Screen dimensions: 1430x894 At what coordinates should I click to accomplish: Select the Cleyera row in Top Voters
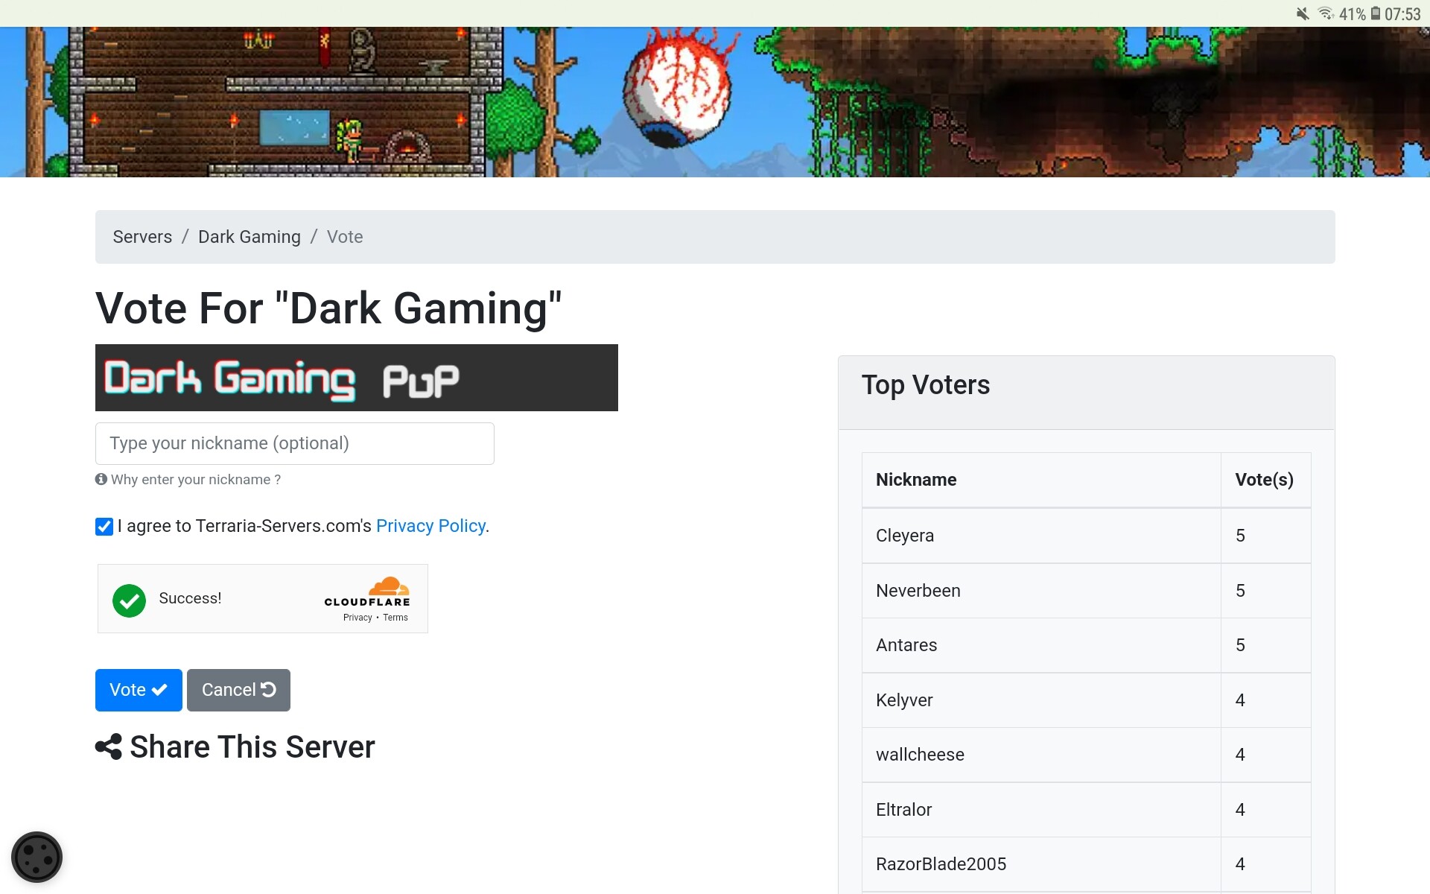click(x=1087, y=536)
